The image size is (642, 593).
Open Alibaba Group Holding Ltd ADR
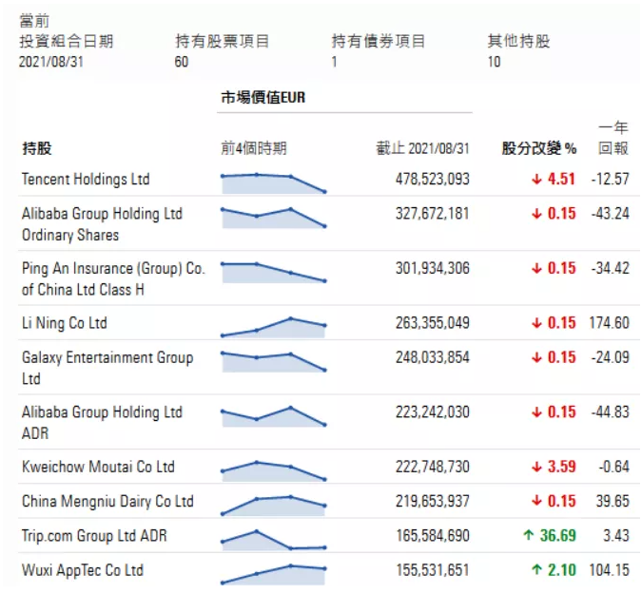coord(102,423)
